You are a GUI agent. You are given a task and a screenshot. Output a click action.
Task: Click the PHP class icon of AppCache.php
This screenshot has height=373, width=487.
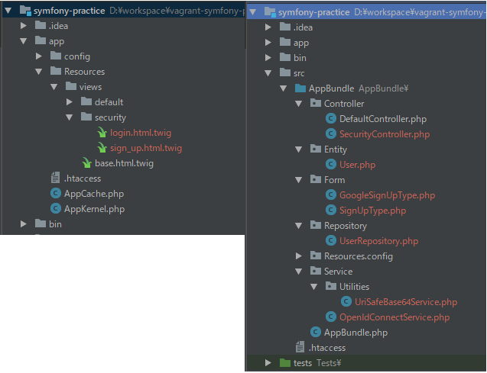click(x=56, y=193)
